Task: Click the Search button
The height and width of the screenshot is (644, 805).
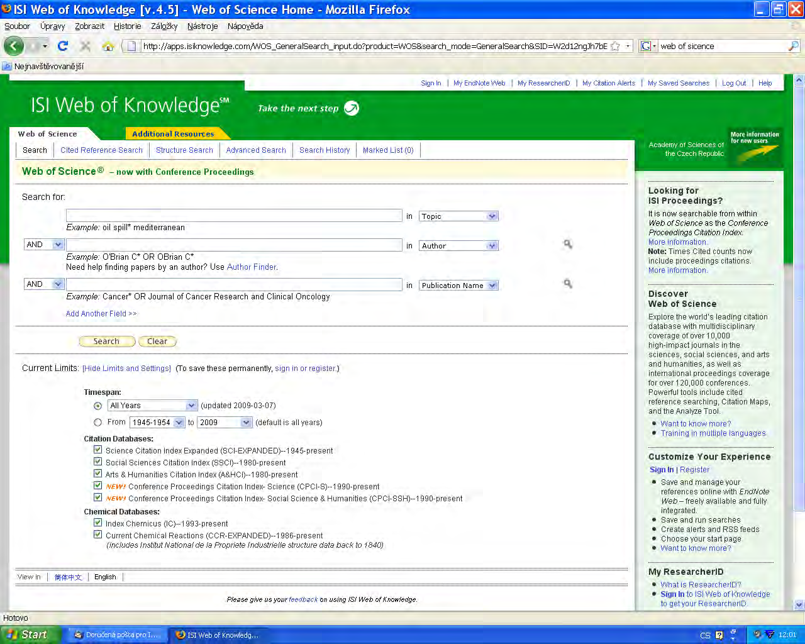Action: 107,341
